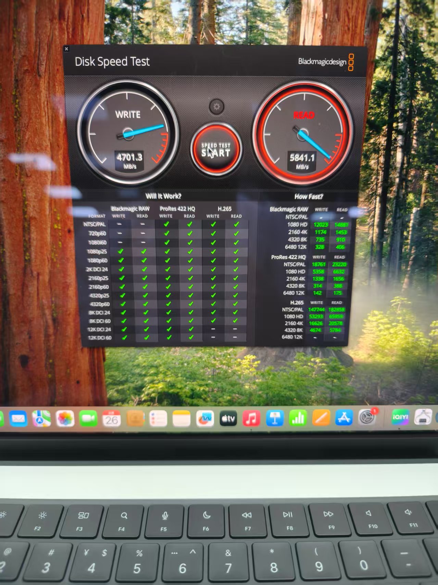Click the 1656 read value
Viewport: 438px width, 585px height.
pyautogui.click(x=338, y=279)
